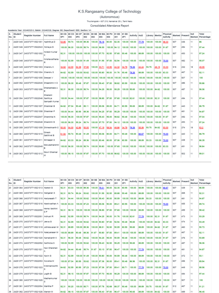This screenshot has height=293, width=219.
Task: Click the '(Autonomous)' subtitle text
Action: click(109, 17)
